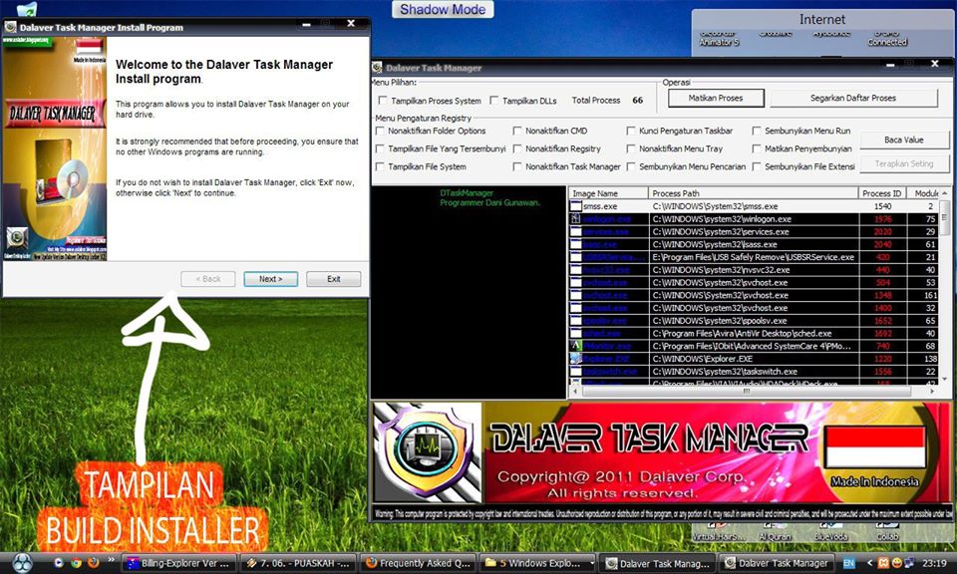Check the Nonaktifkan Task Manager option
Image resolution: width=957 pixels, height=574 pixels.
point(517,166)
